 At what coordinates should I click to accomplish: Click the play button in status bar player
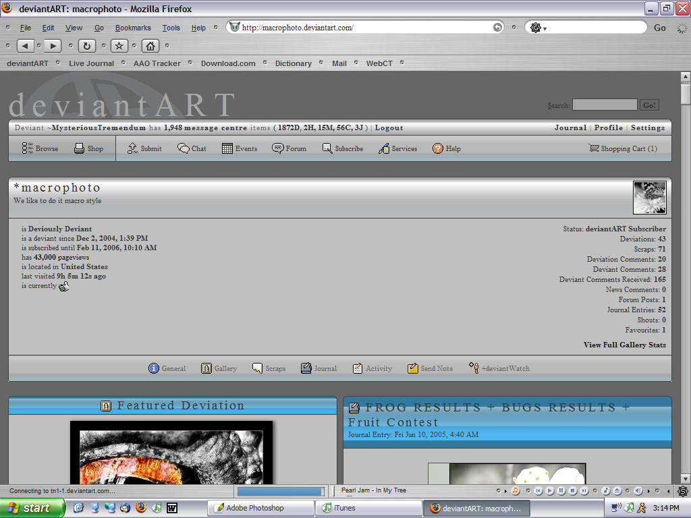549,490
